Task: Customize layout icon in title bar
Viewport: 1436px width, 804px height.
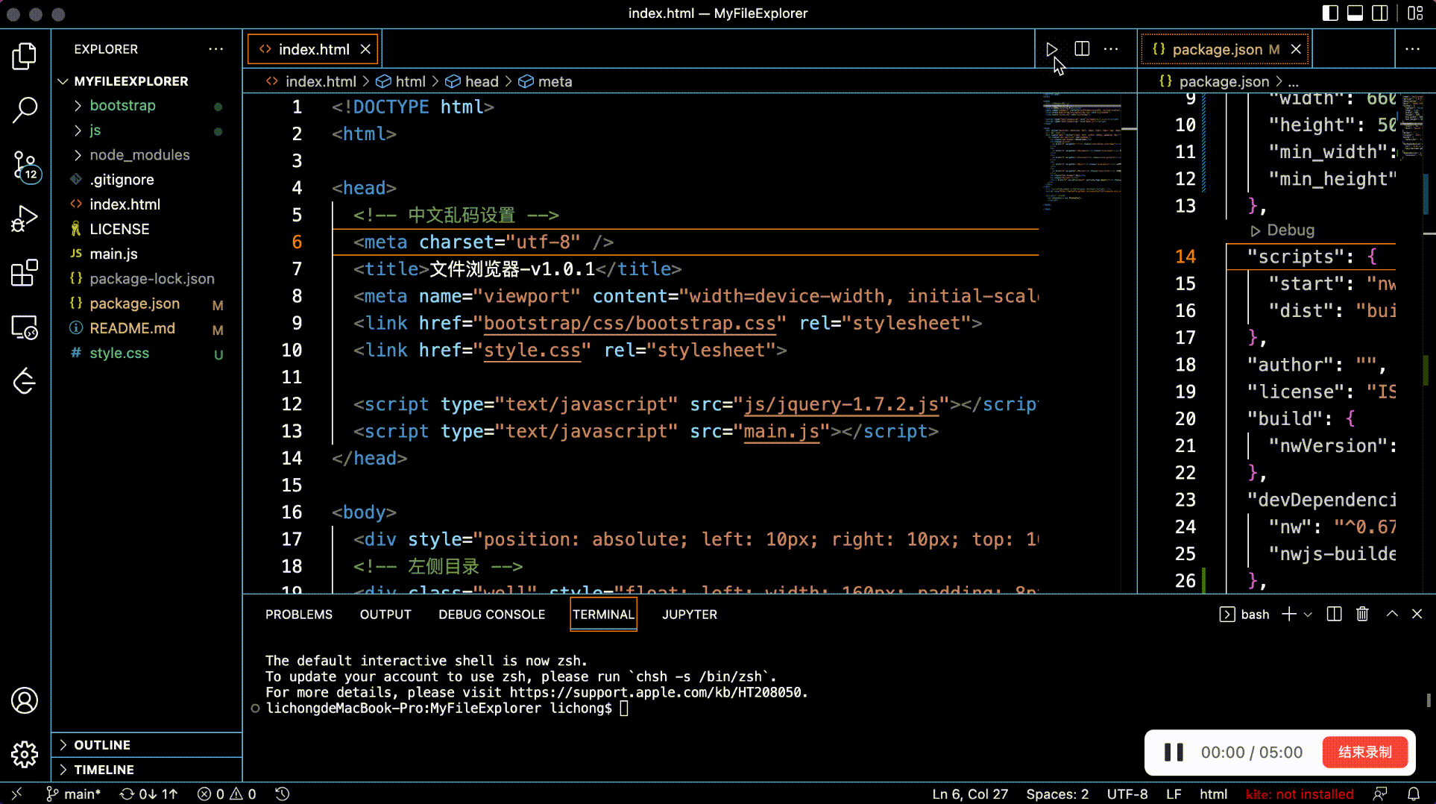Action: pos(1415,13)
